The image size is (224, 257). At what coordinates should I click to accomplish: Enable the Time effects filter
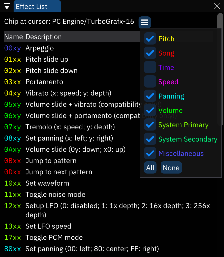tap(150, 67)
